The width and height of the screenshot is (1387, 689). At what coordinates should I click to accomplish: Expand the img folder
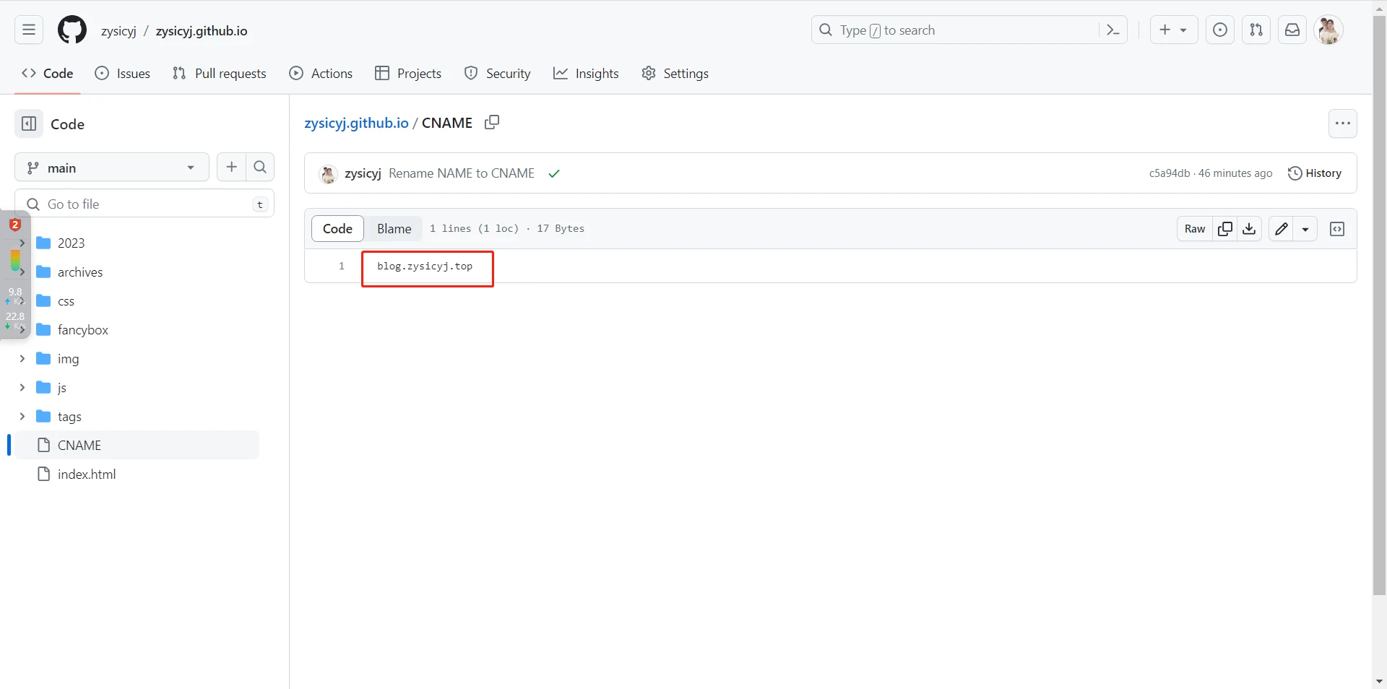[x=22, y=359]
